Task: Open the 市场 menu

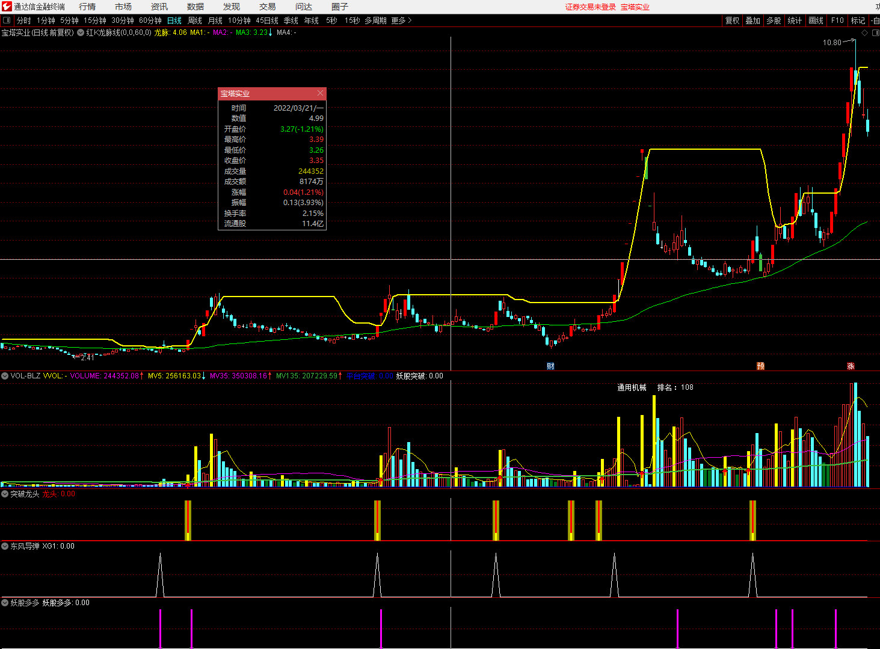Action: [x=123, y=7]
